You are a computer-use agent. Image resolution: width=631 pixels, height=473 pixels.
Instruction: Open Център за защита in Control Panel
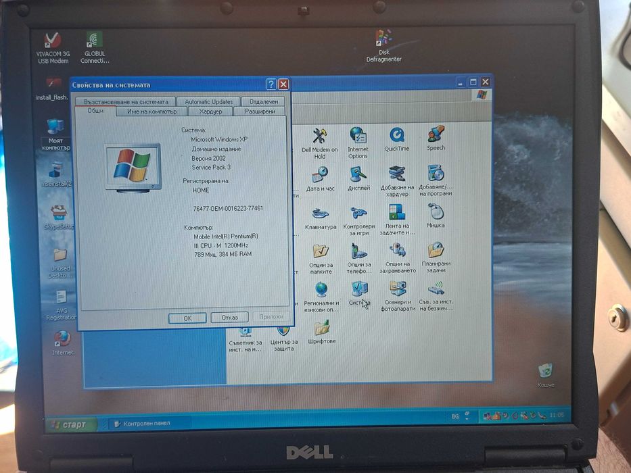(x=283, y=339)
